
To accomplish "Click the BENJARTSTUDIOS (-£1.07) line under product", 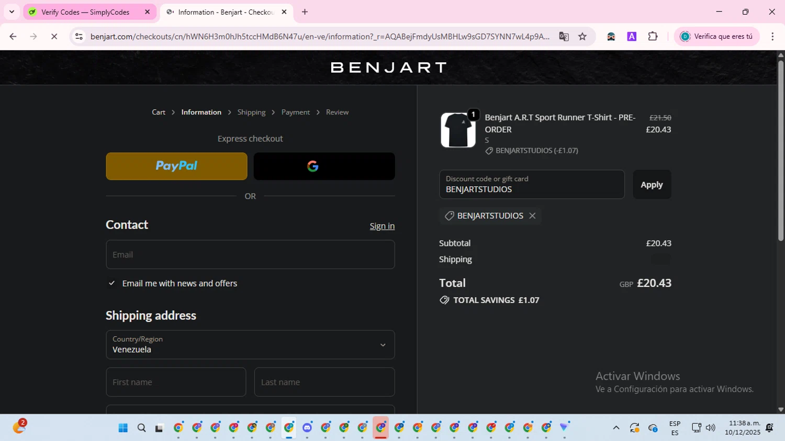I will coord(532,151).
